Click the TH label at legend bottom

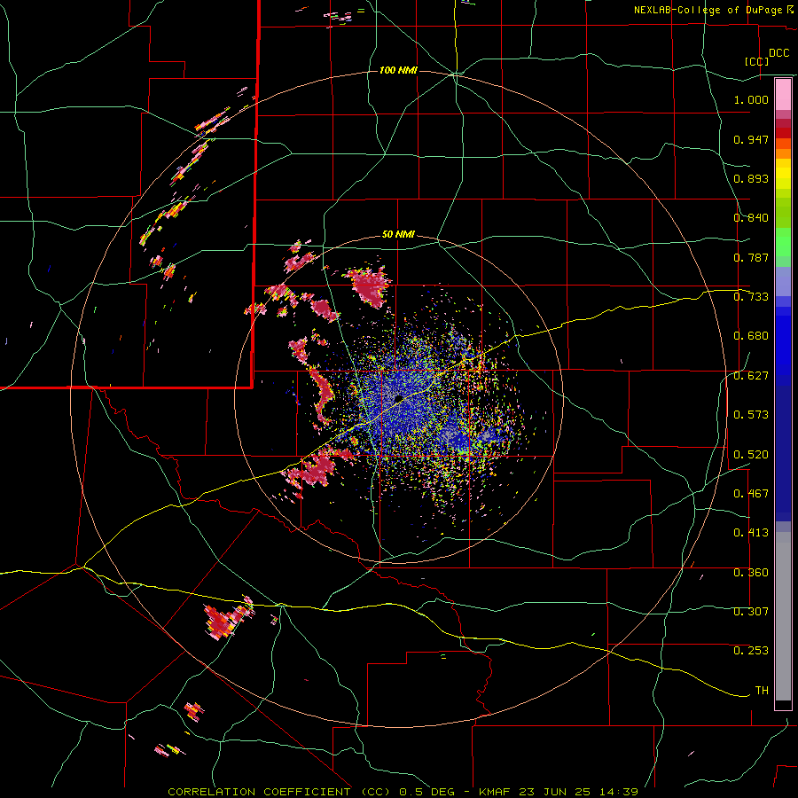click(x=762, y=691)
